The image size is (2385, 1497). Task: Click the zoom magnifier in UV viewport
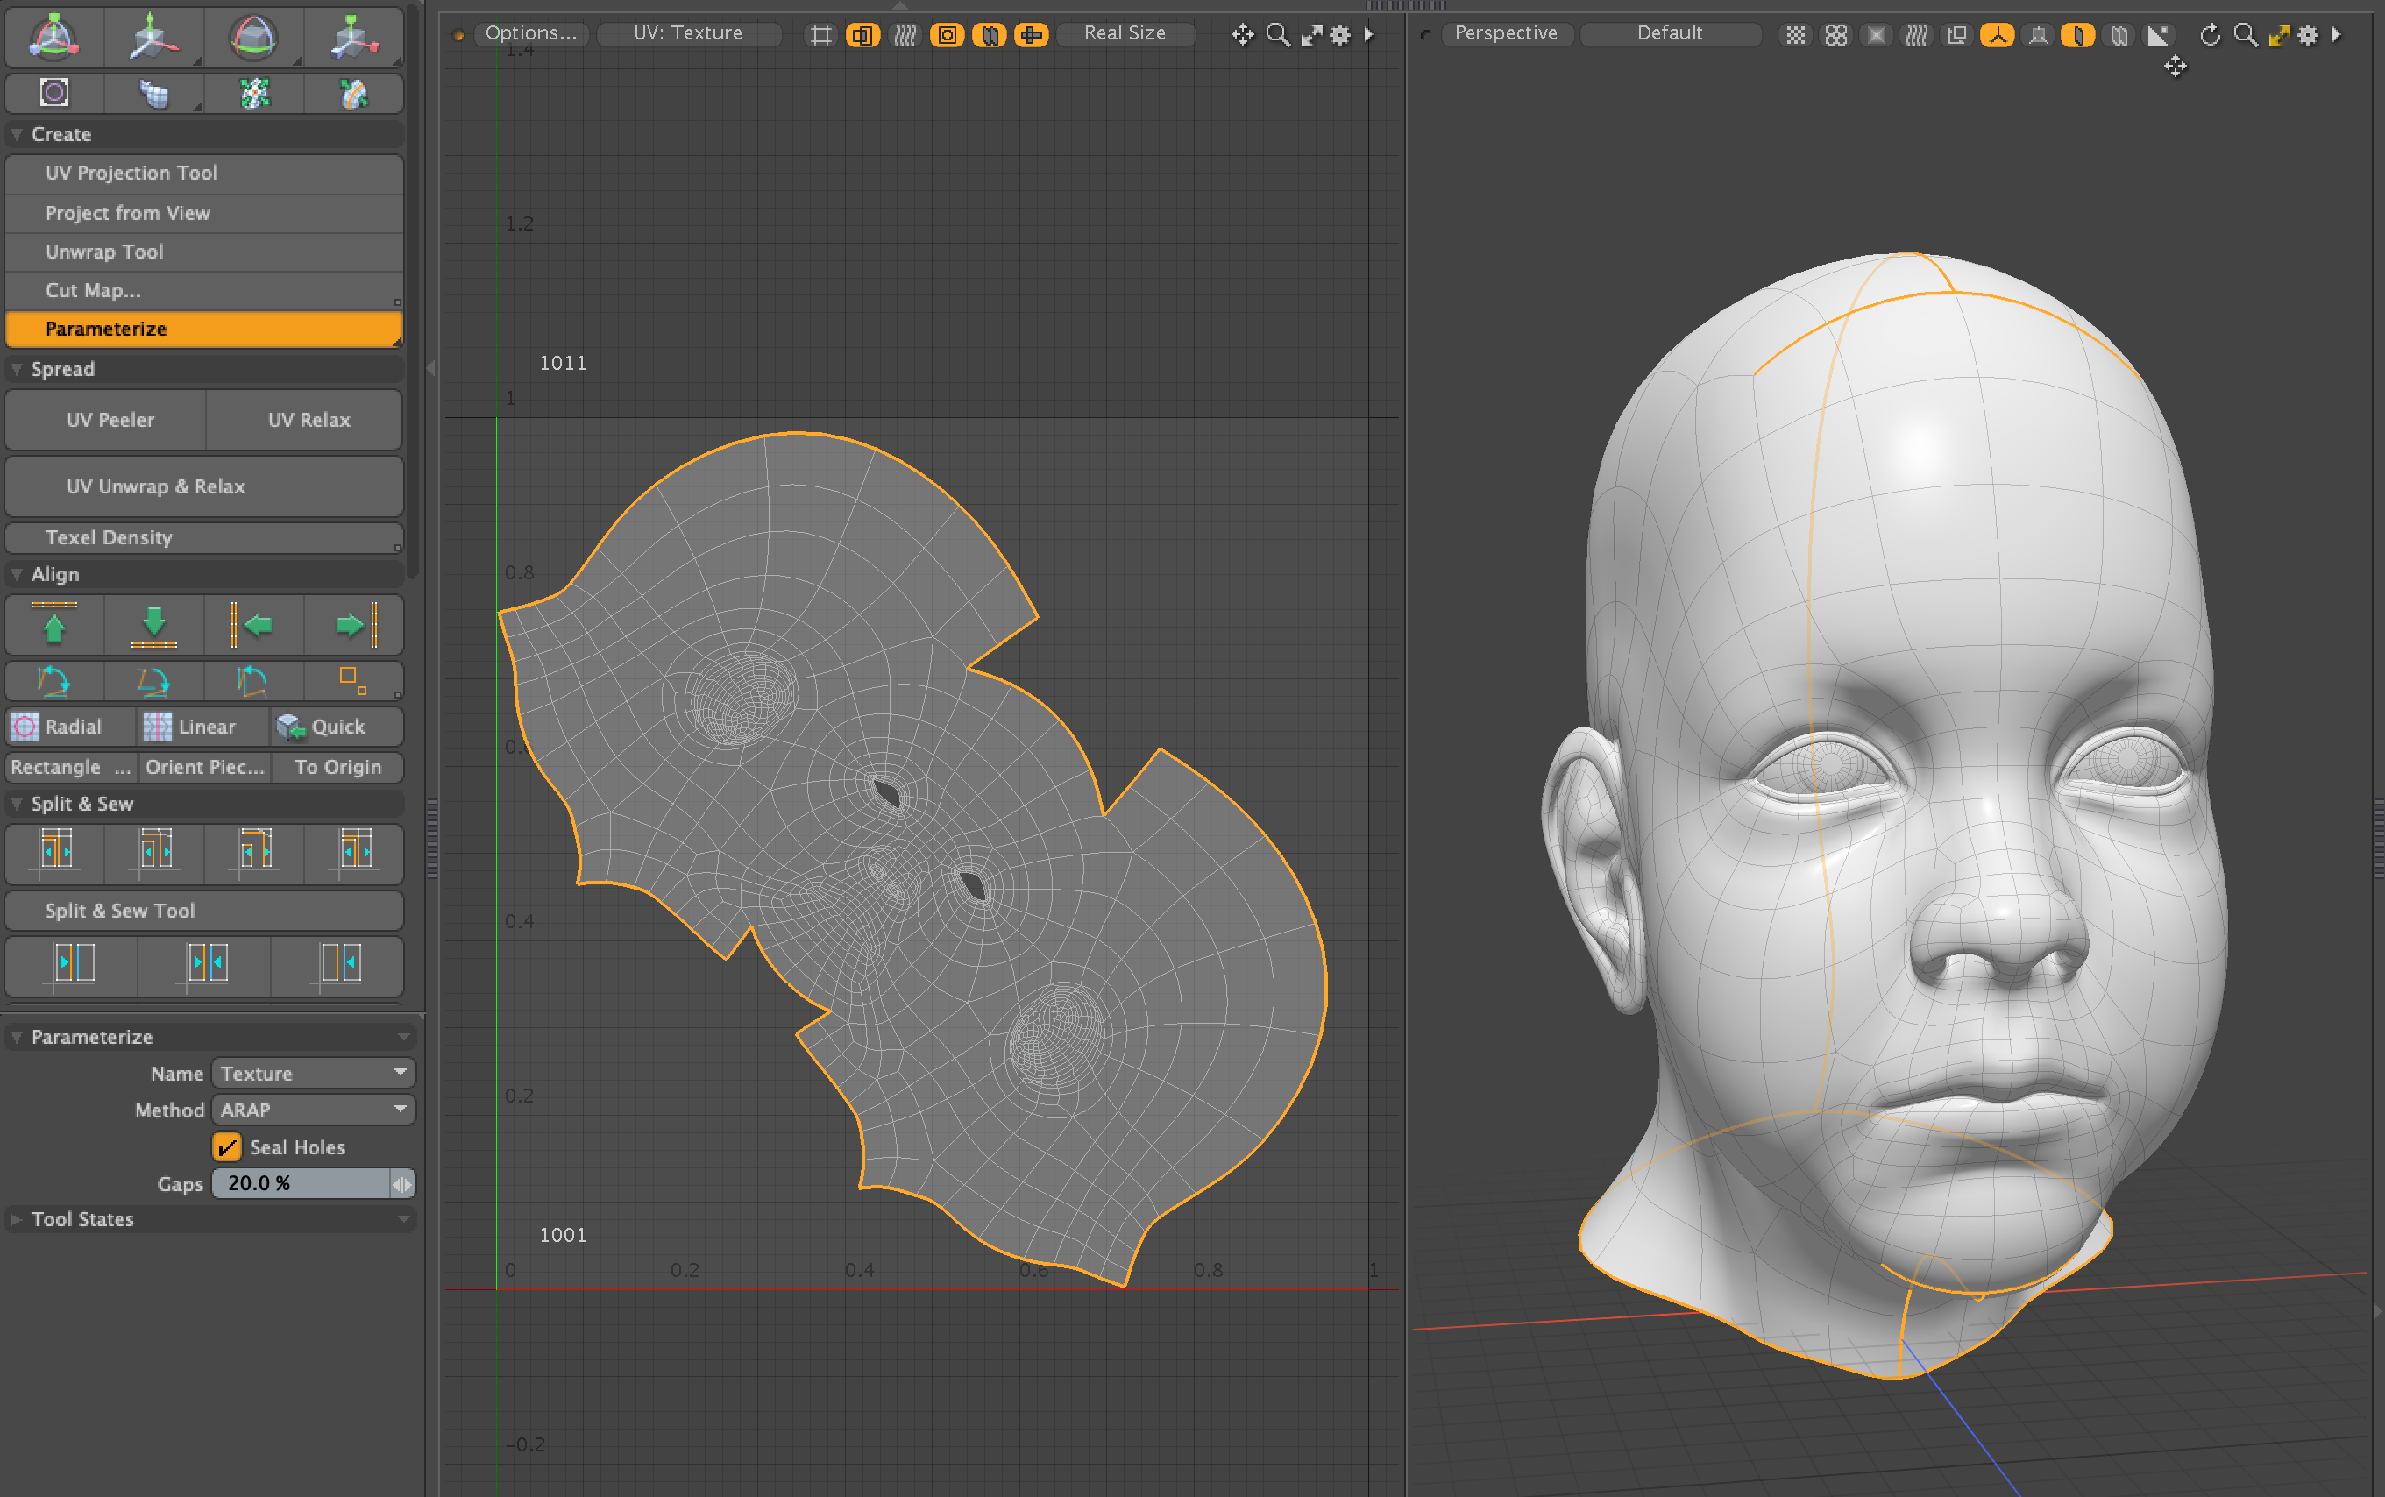[x=1277, y=35]
